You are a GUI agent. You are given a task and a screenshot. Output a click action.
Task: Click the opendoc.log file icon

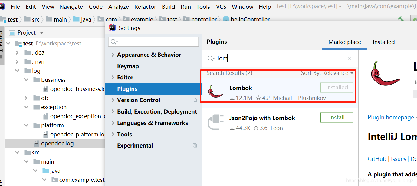pyautogui.click(x=36, y=143)
